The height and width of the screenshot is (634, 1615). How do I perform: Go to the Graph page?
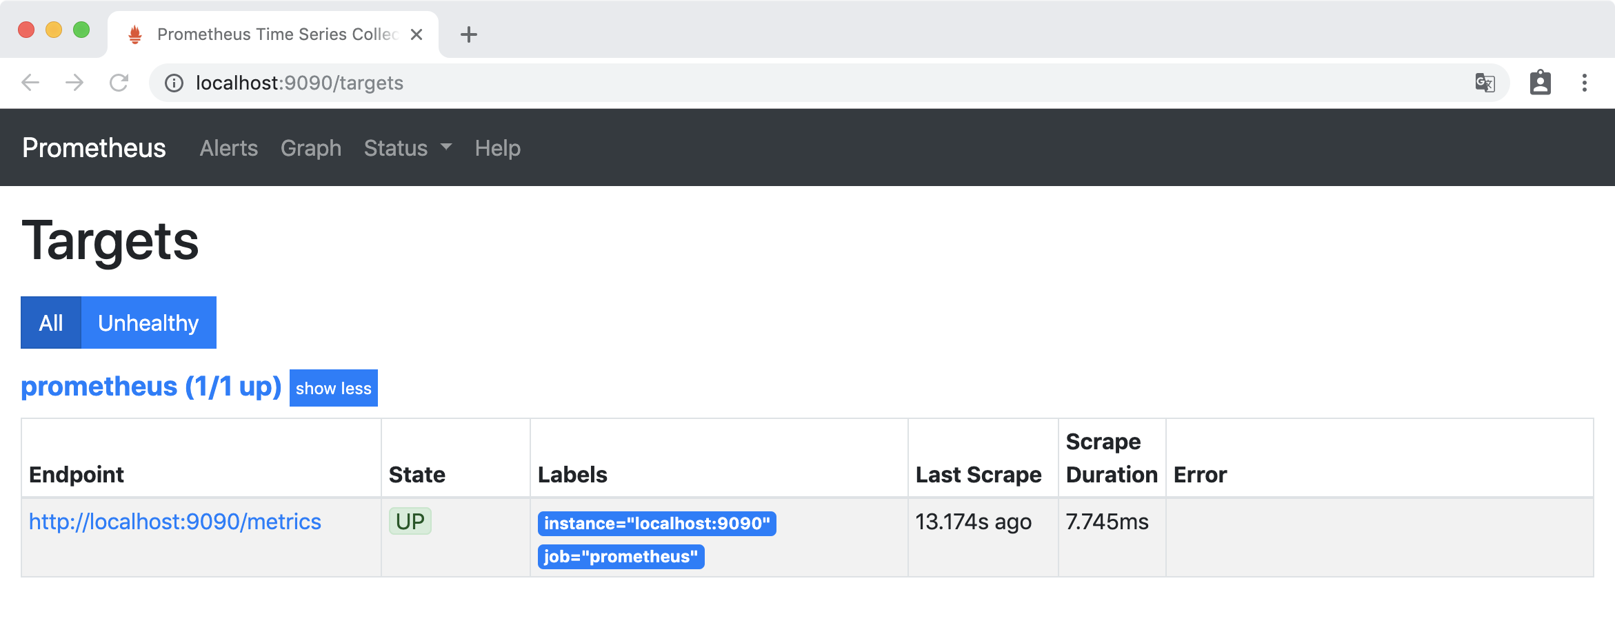pyautogui.click(x=310, y=148)
